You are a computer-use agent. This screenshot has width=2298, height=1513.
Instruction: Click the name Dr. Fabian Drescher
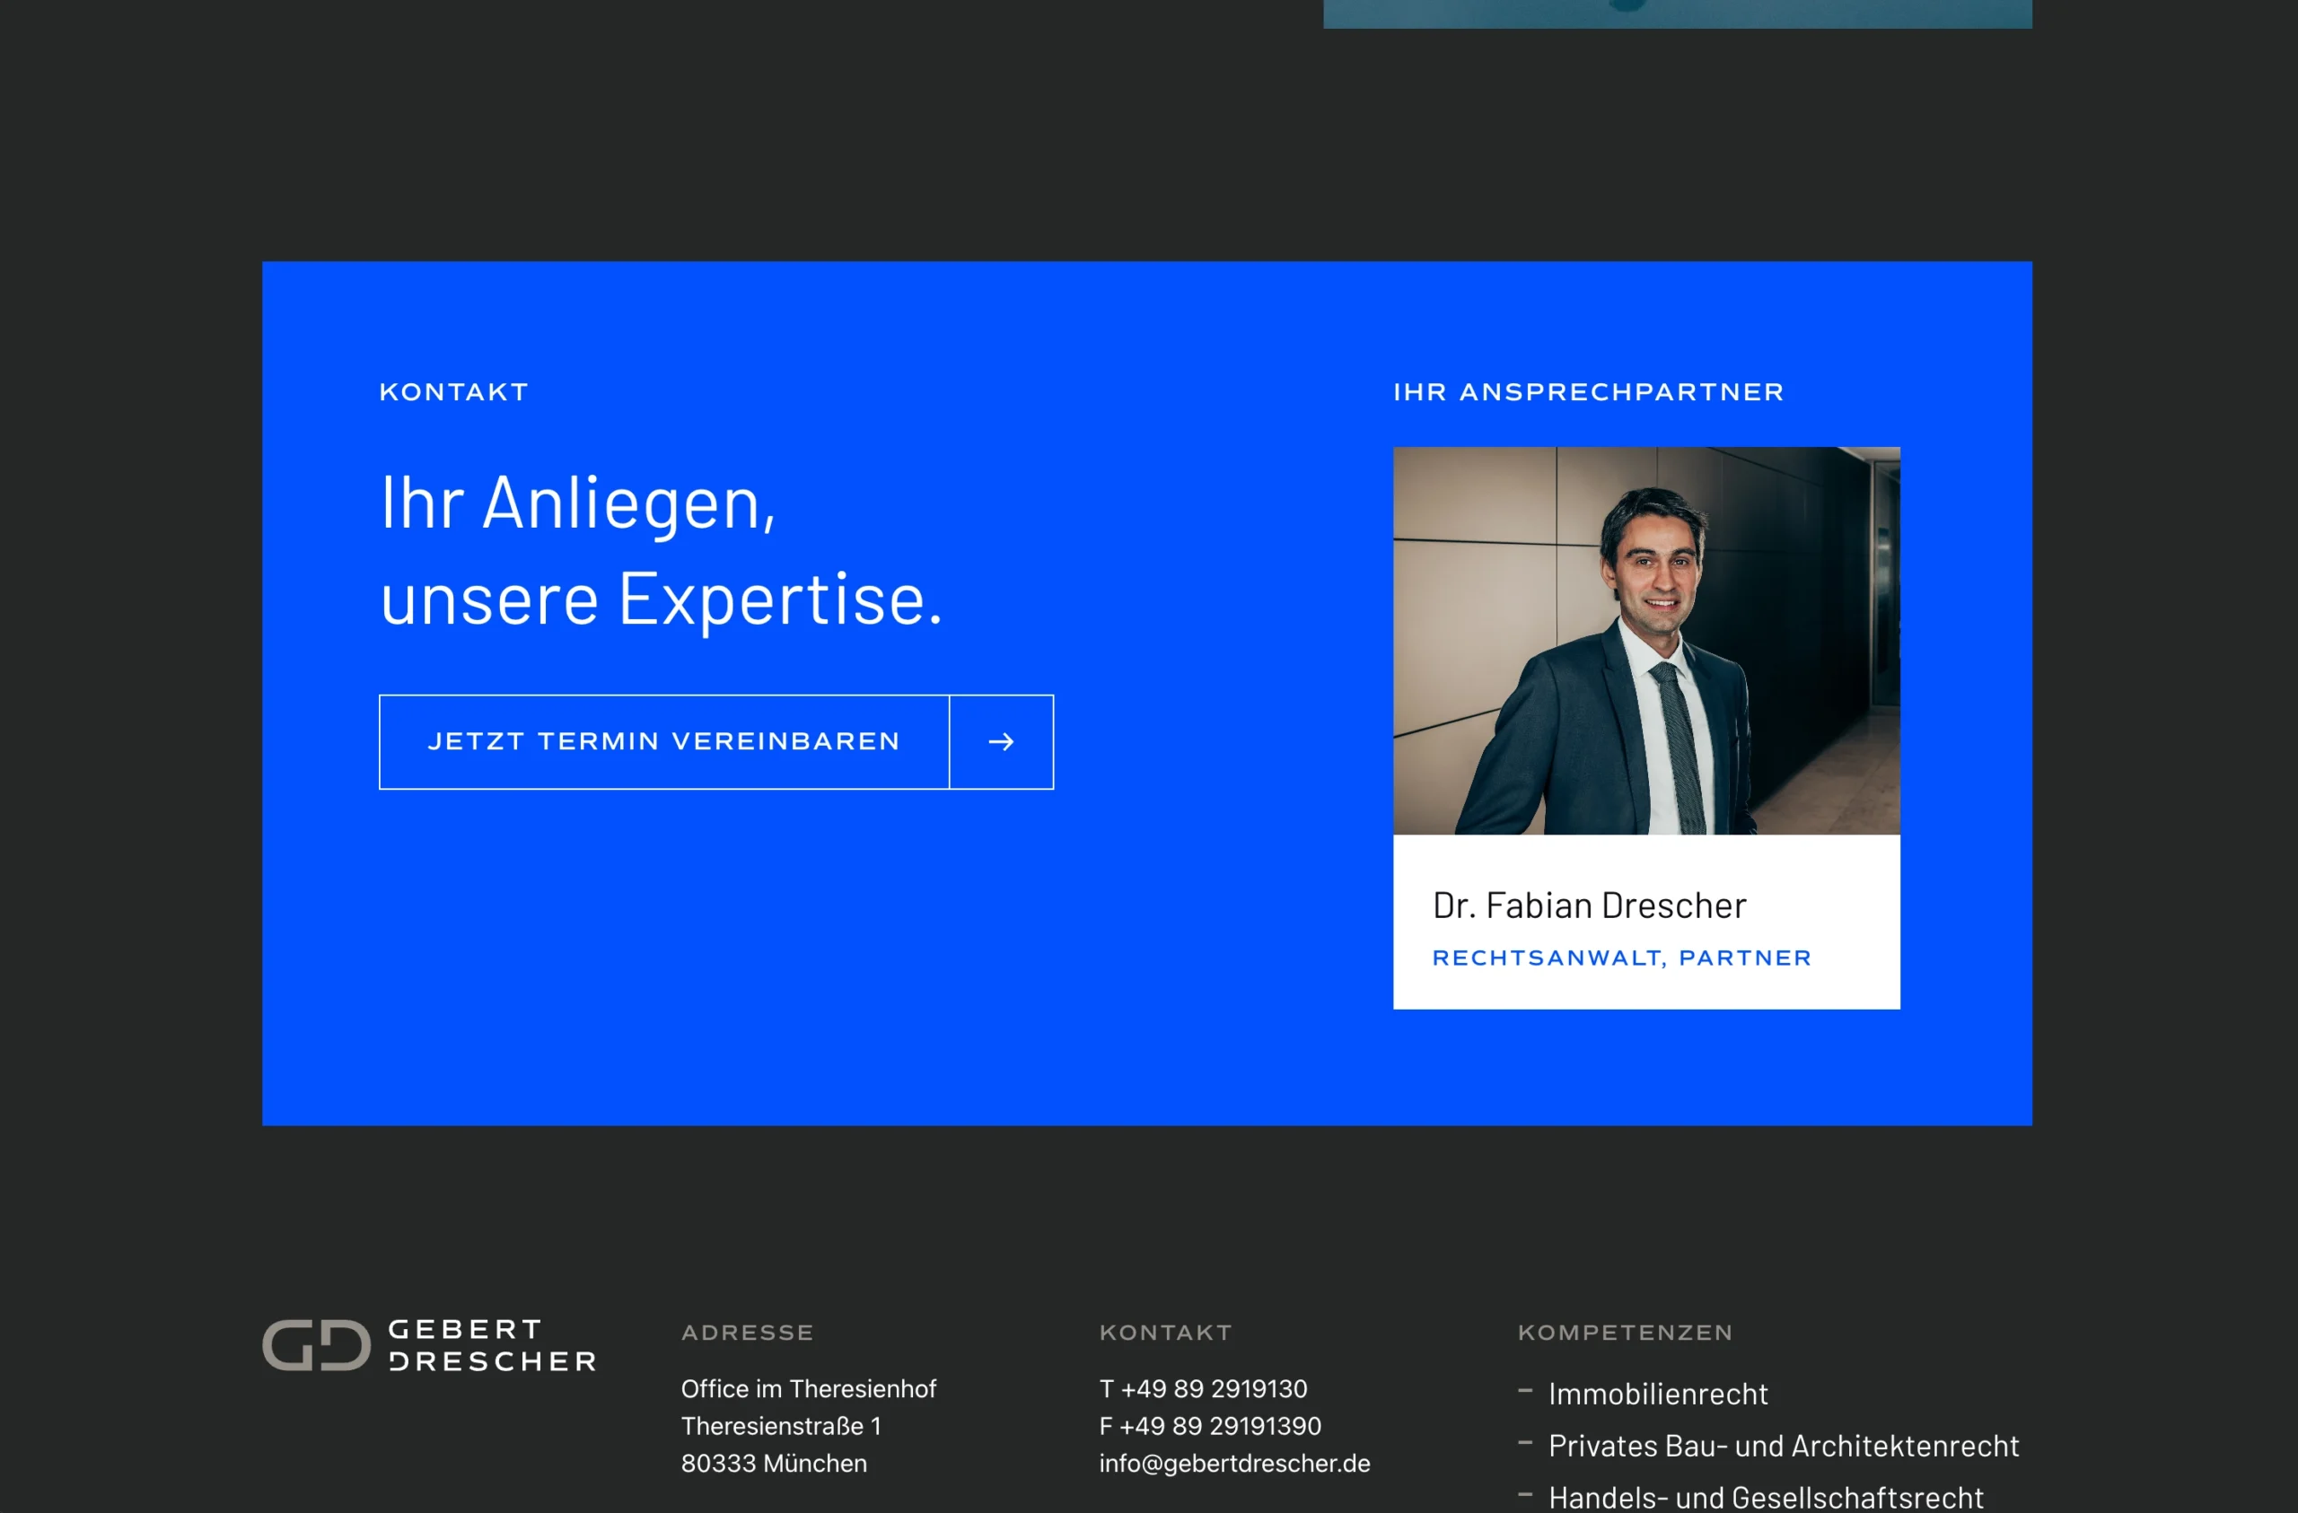(1589, 905)
